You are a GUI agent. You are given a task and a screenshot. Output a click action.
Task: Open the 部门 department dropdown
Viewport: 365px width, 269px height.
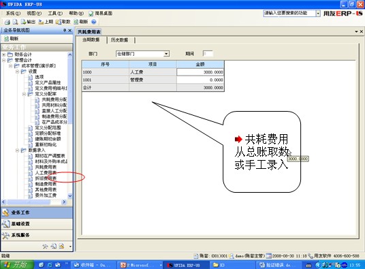point(166,54)
